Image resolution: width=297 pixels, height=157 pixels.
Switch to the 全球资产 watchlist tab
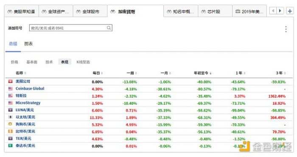pos(56,11)
